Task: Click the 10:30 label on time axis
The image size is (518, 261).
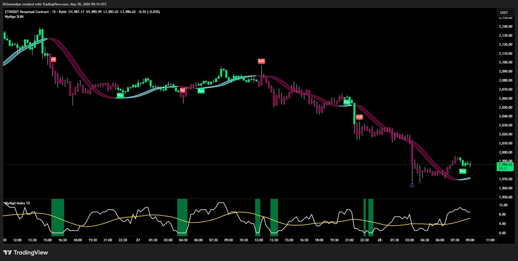Action: click(244, 240)
